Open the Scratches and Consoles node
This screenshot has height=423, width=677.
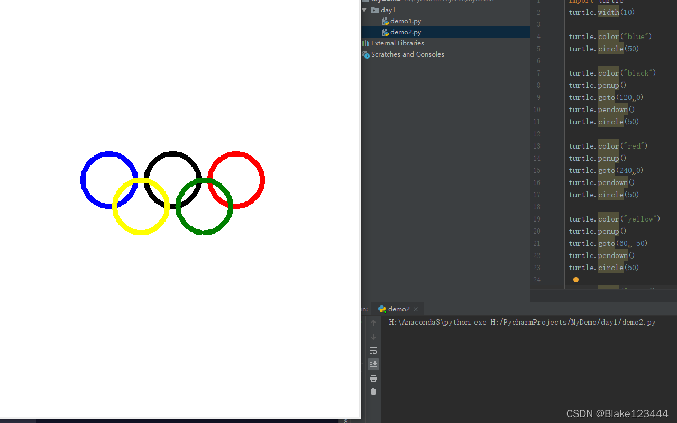407,54
